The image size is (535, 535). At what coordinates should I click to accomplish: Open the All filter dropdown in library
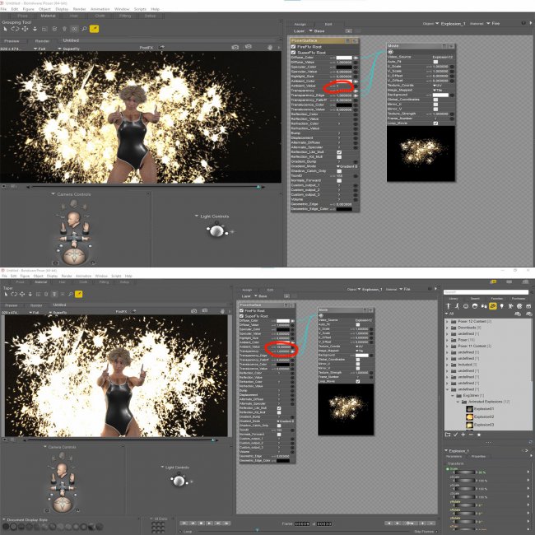click(449, 314)
